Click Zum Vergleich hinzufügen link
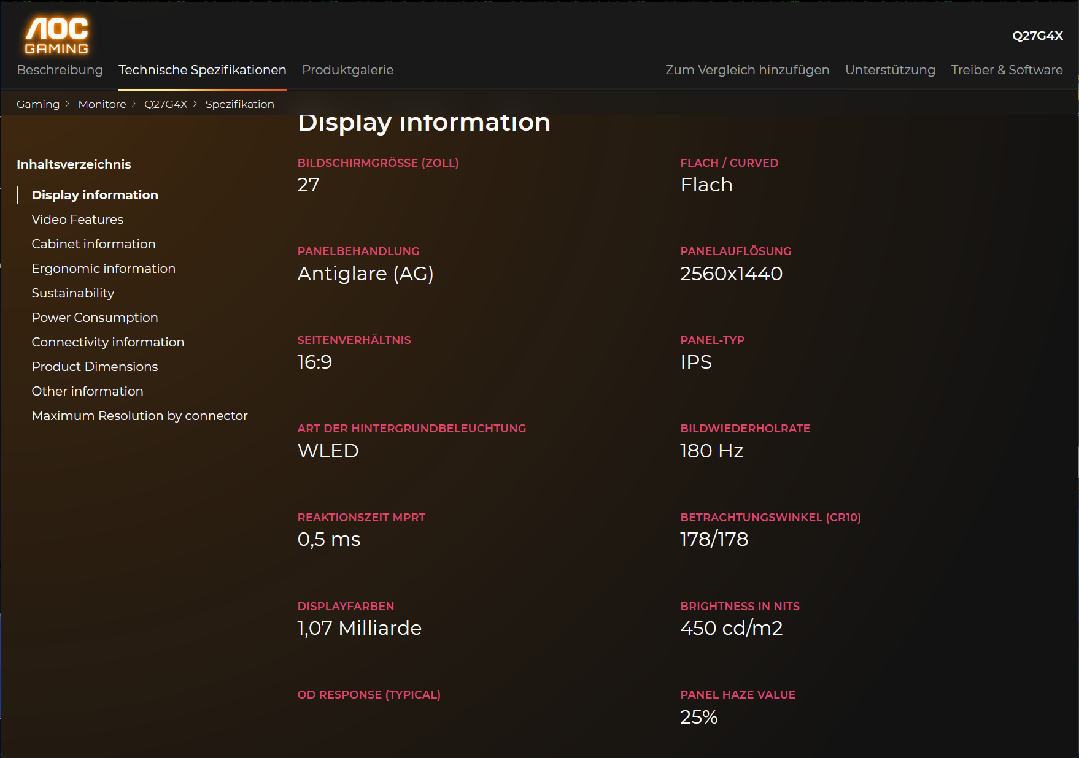 click(x=747, y=70)
